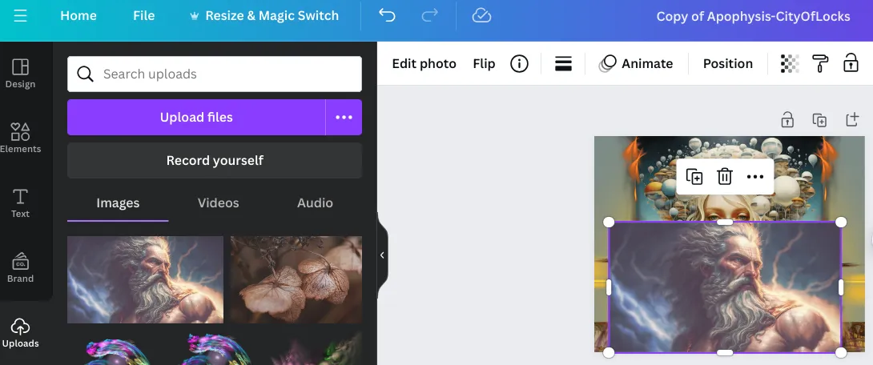Screen dimensions: 873x365
Task: Click Flip in the toolbar
Action: (484, 63)
